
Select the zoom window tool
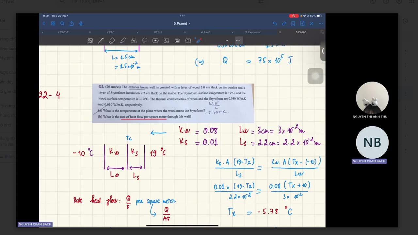coord(90,40)
